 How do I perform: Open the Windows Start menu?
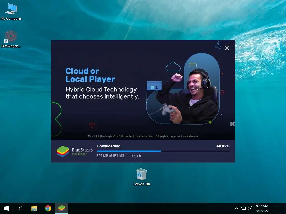7,208
